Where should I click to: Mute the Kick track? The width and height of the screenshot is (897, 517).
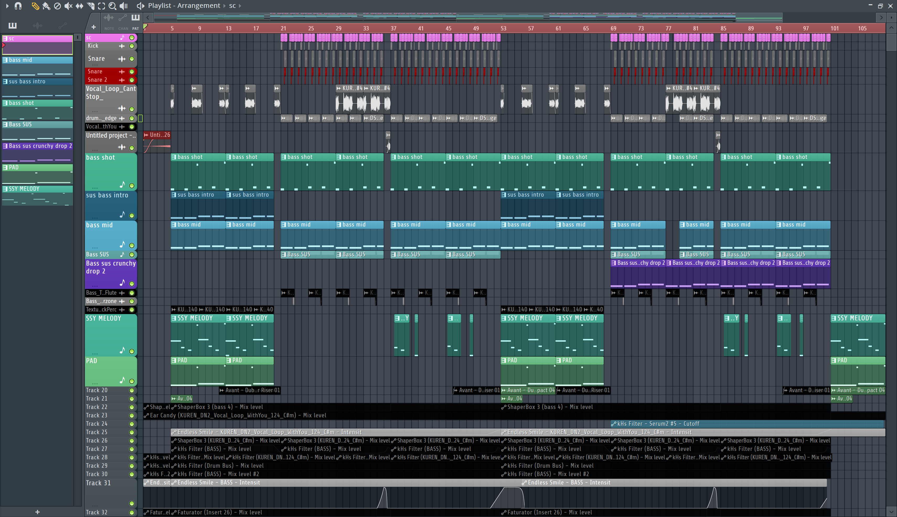[x=132, y=46]
